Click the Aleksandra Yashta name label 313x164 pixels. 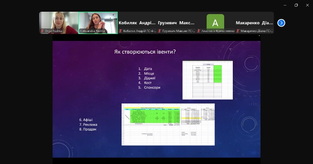pyautogui.click(x=92, y=31)
